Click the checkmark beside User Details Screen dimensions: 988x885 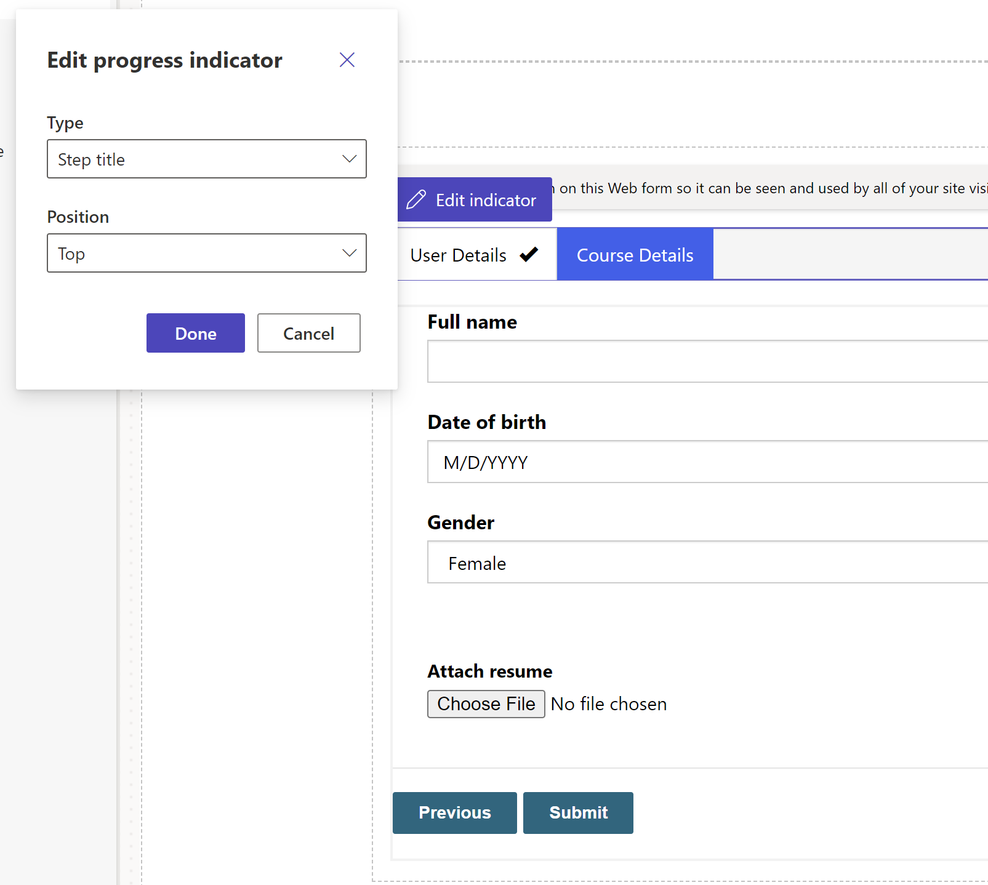[x=529, y=254]
